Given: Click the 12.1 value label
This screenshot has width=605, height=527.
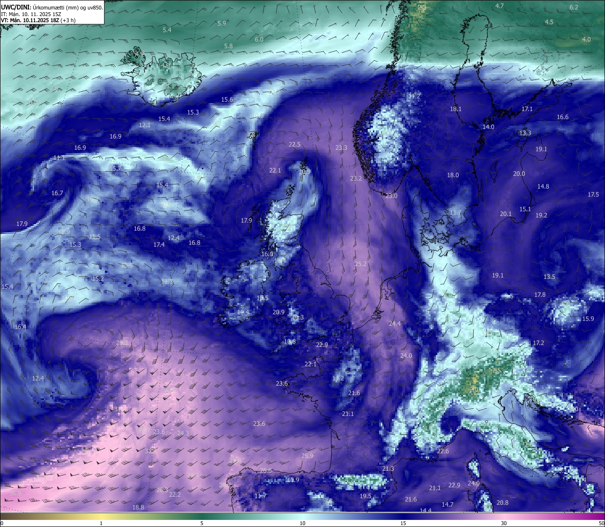Looking at the screenshot, I should pos(145,125).
